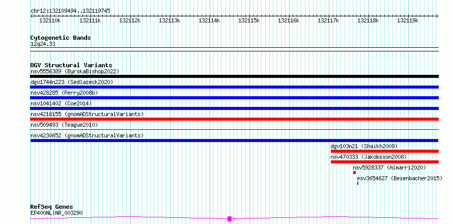Open the EP400NL|NR_003290 gene label

[x=56, y=213]
